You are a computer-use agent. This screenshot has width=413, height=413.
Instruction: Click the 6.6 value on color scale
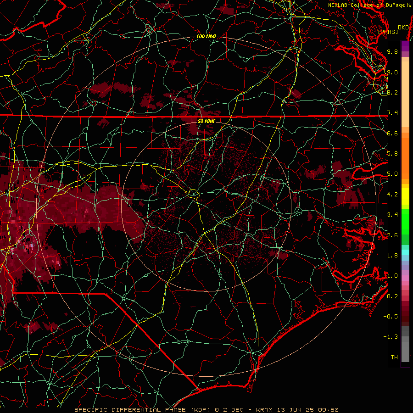pos(392,133)
